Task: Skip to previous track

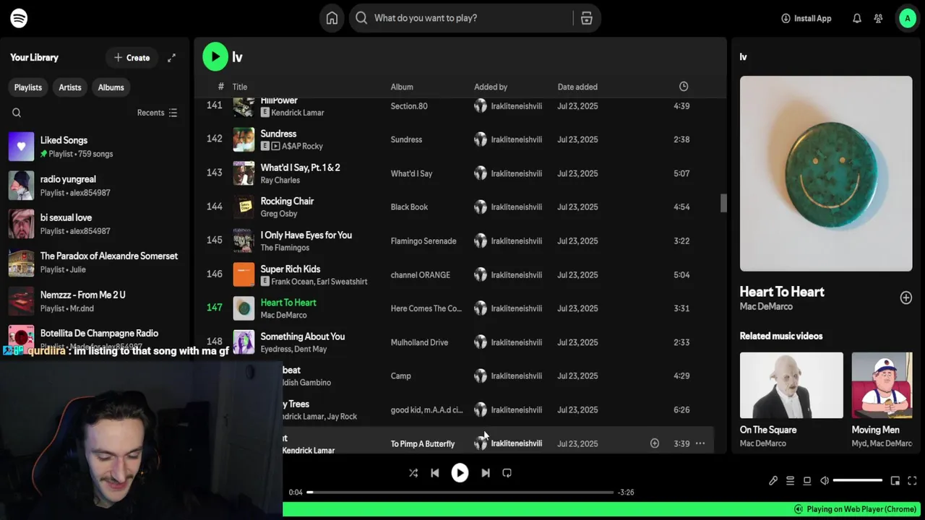Action: (435, 473)
